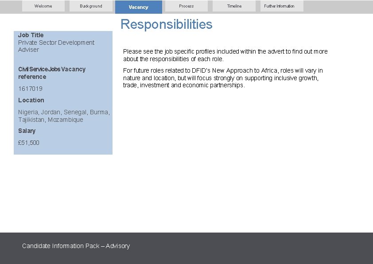Select the reference number 1617019
Screen dimensions: 373x264
30,89
